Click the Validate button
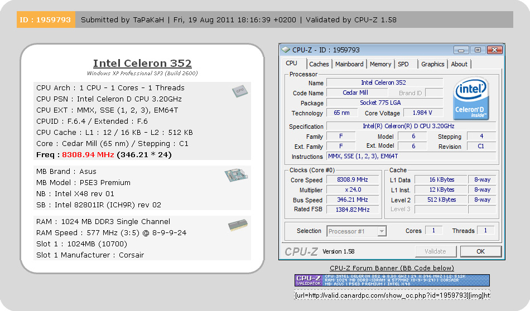This screenshot has height=311, width=530. tap(435, 251)
